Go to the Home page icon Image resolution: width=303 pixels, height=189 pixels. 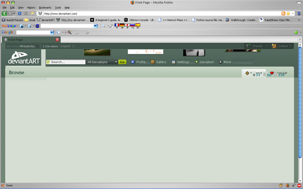click(x=33, y=14)
